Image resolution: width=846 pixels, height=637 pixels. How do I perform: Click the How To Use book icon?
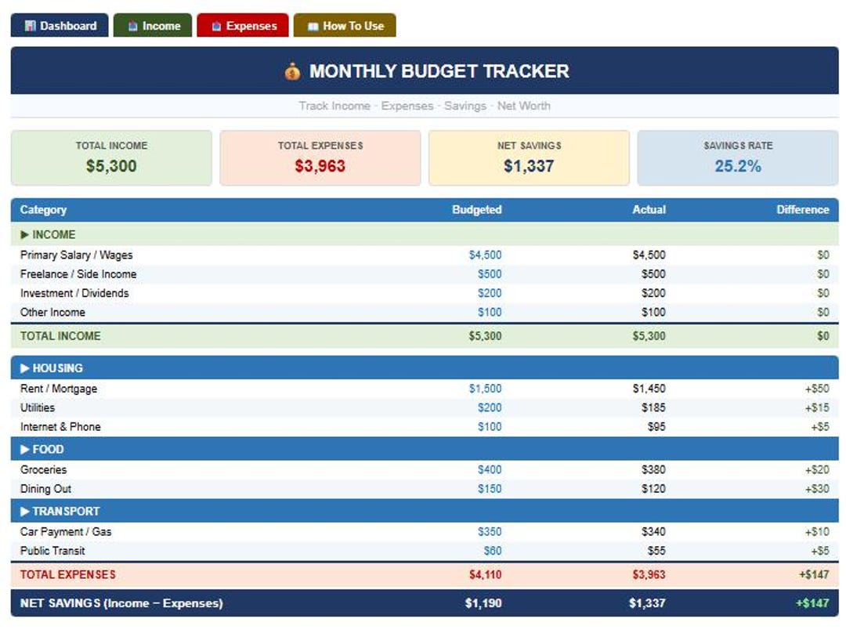313,26
